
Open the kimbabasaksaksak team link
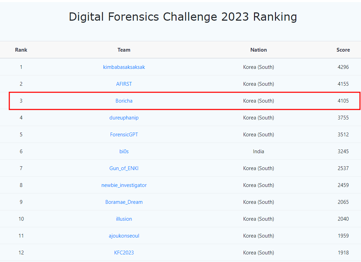coord(124,67)
